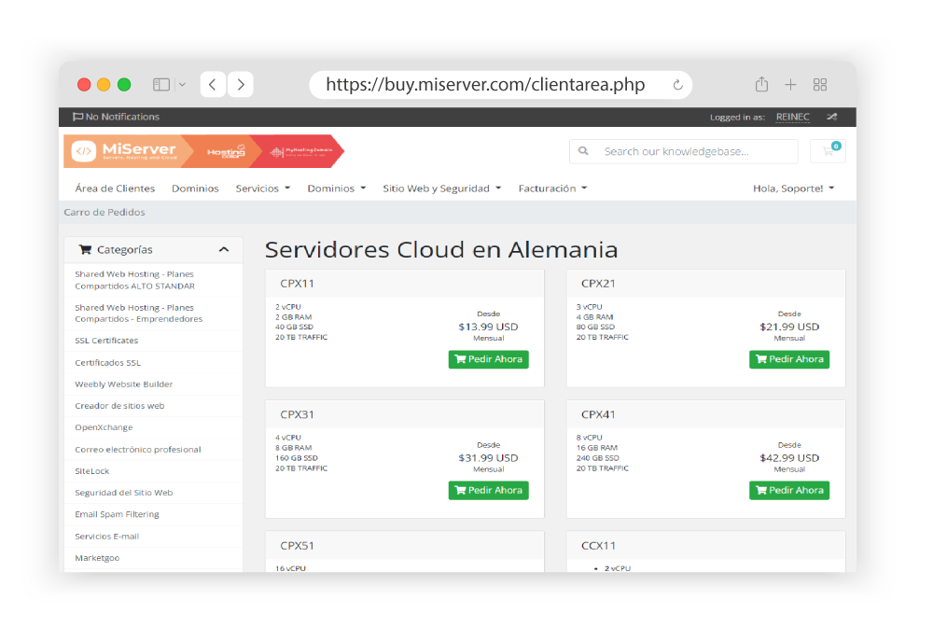
Task: Select Área de Clientes in the navigation
Action: click(115, 188)
